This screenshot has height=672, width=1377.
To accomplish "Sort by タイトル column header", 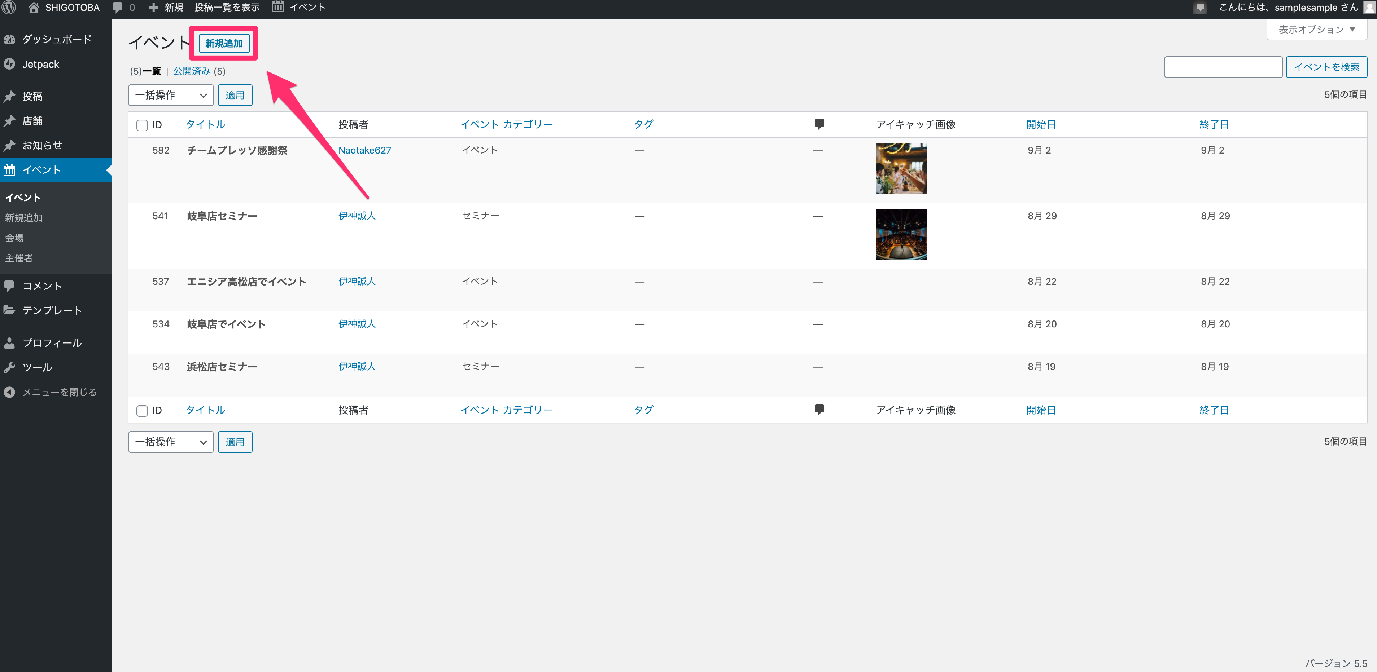I will click(x=205, y=124).
